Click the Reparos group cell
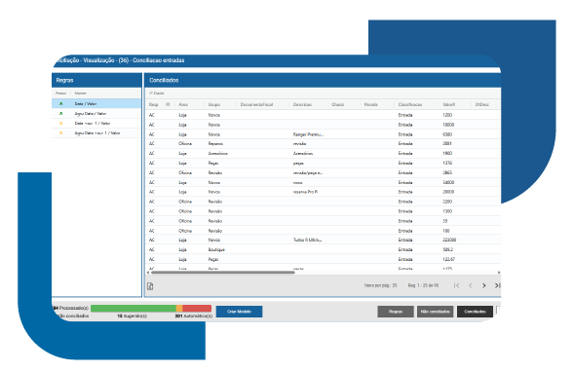Image resolution: width=574 pixels, height=372 pixels. (215, 144)
